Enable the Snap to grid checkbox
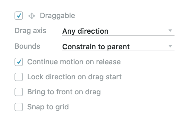Image resolution: width=189 pixels, height=128 pixels. coord(19,107)
